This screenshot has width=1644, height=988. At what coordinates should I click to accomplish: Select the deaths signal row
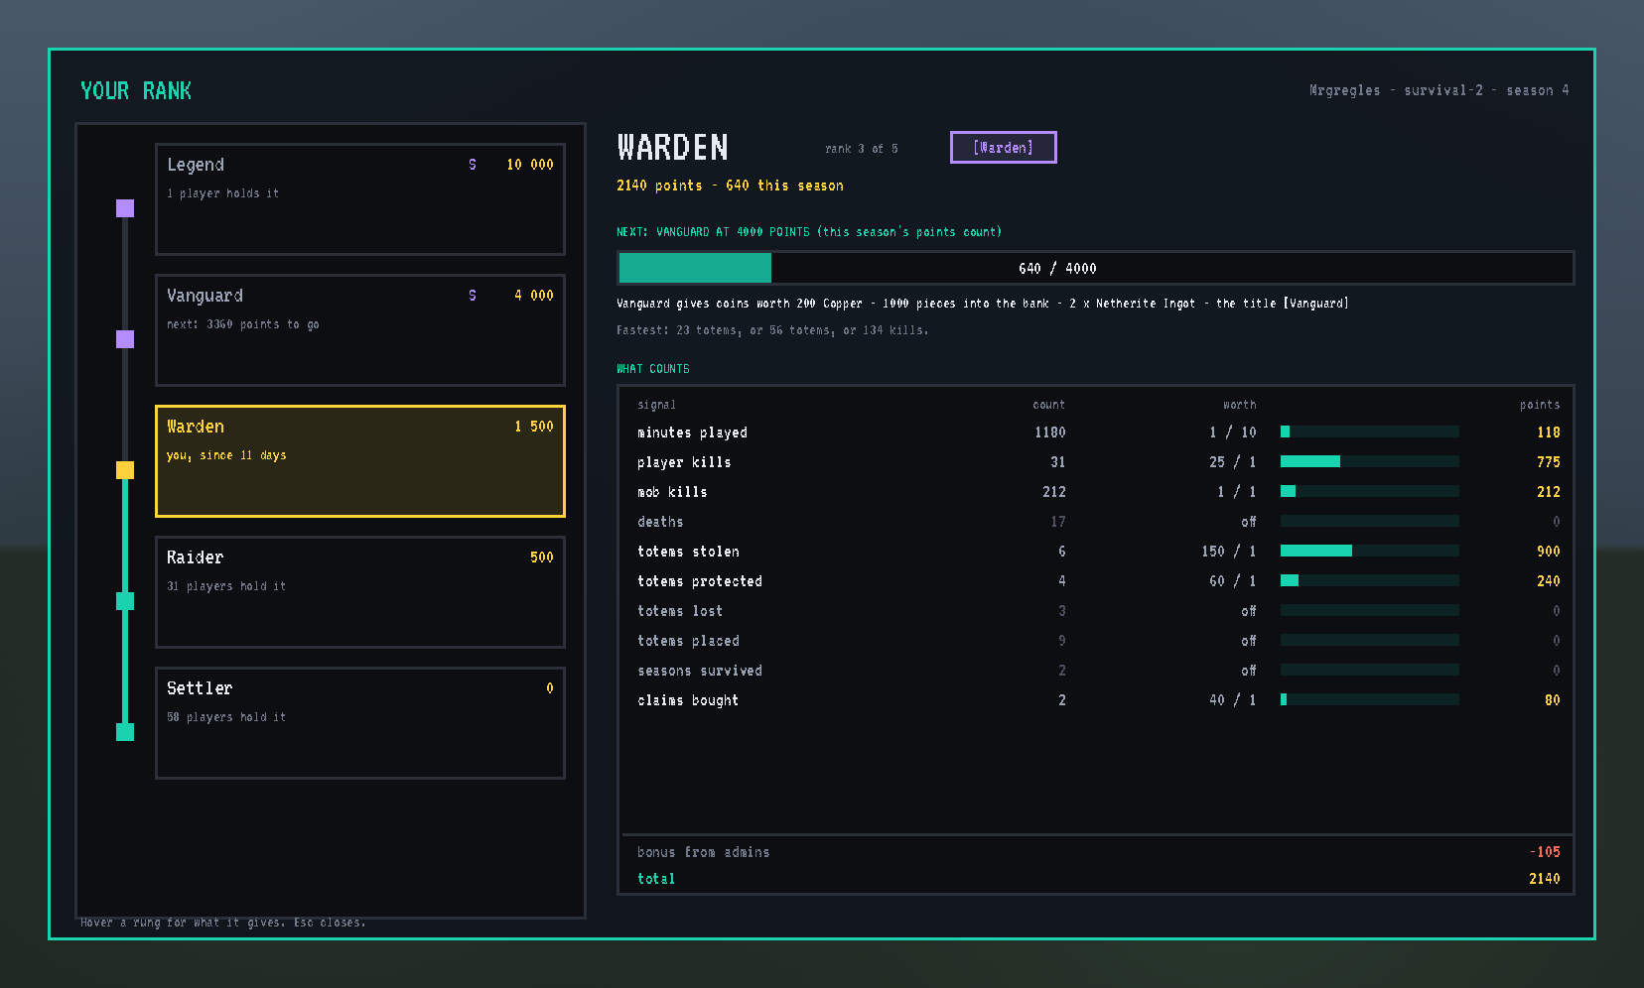click(1096, 522)
